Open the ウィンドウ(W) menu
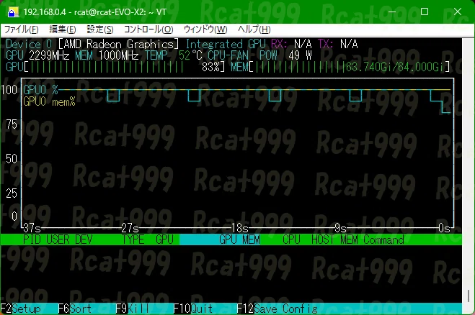This screenshot has height=315, width=475. pos(205,29)
